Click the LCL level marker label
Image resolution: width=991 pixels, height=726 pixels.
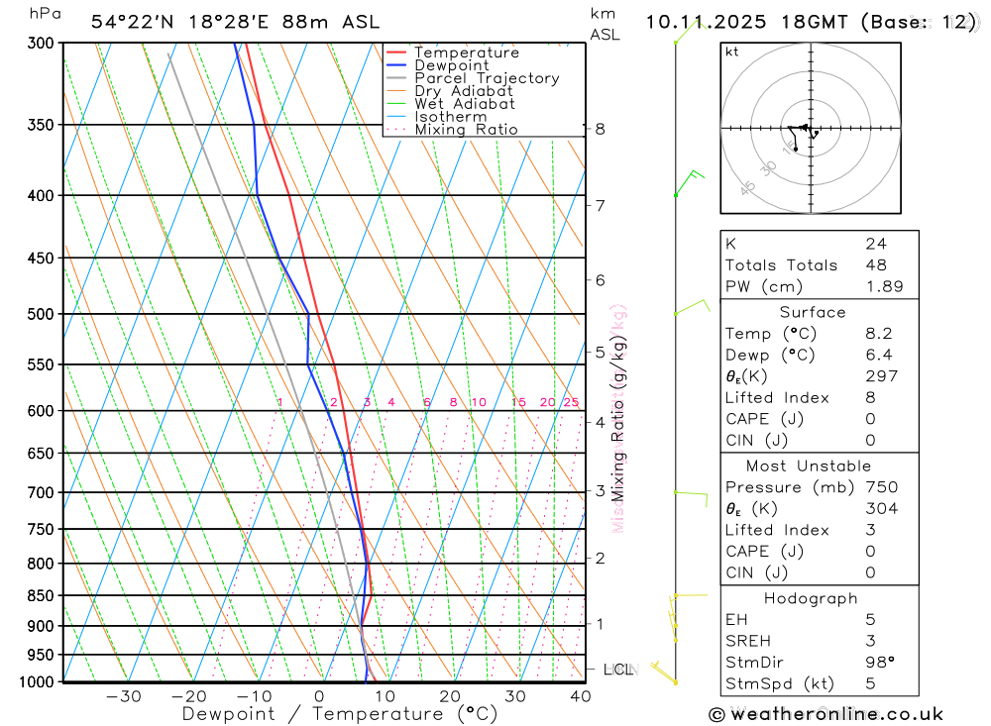618,670
